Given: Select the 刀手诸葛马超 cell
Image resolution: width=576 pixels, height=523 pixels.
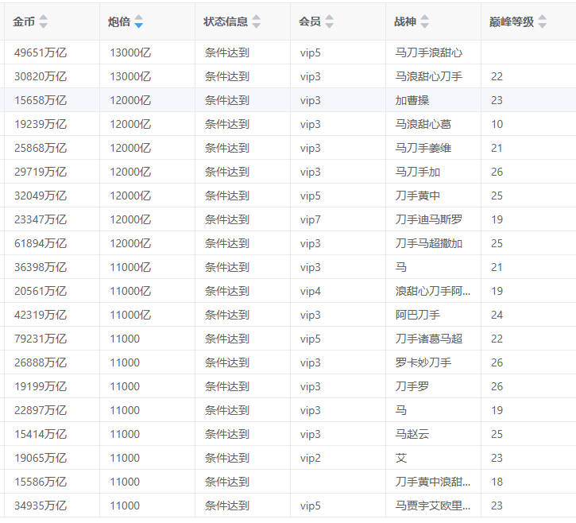Looking at the screenshot, I should 428,339.
